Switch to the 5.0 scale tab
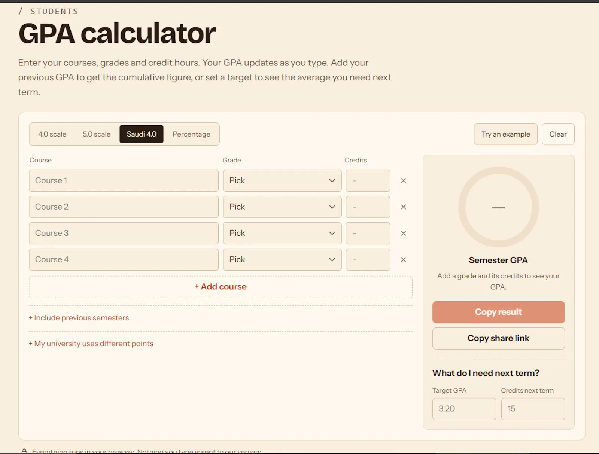Screen dimensions: 599x454 [97, 134]
